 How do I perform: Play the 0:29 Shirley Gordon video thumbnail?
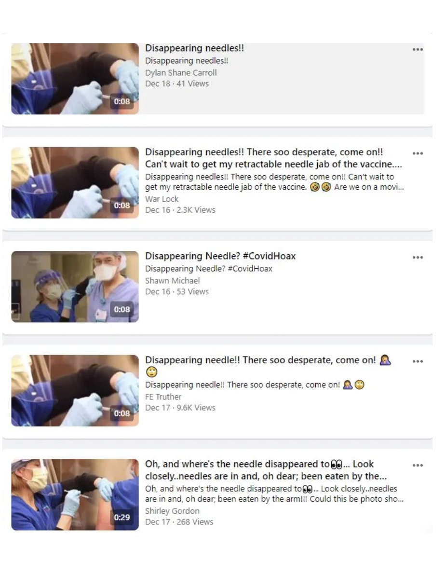[x=75, y=495]
